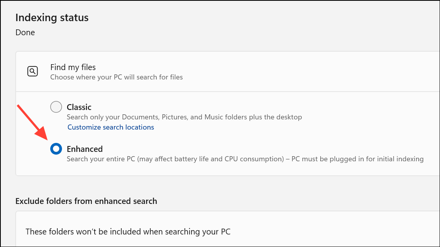Click the Find my files magnifier icon
Image resolution: width=440 pixels, height=247 pixels.
pyautogui.click(x=33, y=71)
